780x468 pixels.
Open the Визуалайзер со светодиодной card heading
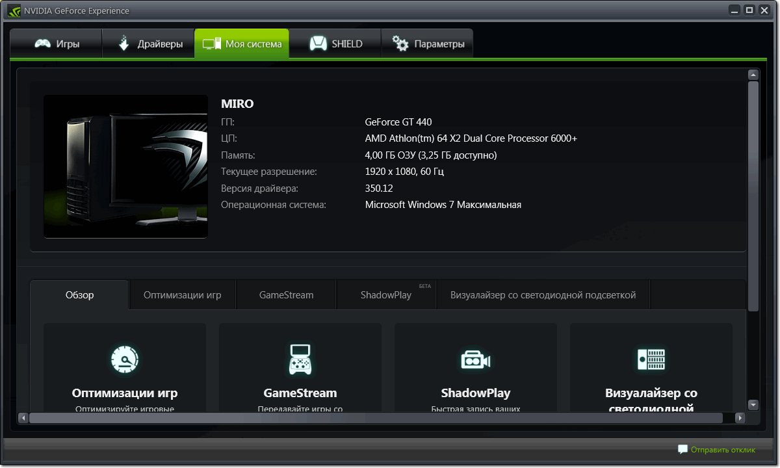651,401
